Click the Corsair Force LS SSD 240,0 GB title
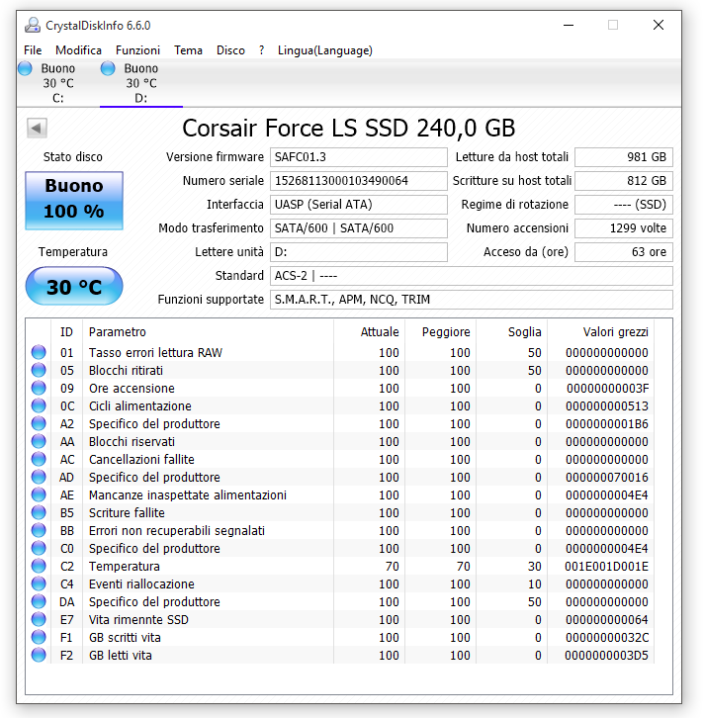The image size is (704, 718). click(x=349, y=128)
